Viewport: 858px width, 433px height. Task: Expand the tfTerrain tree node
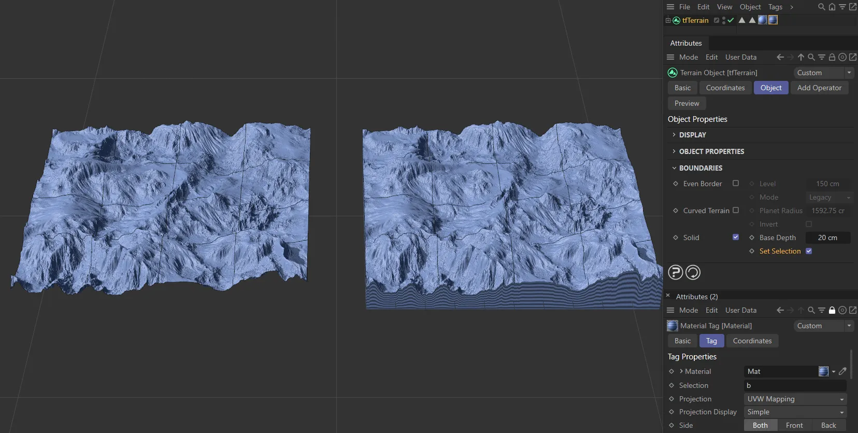(x=668, y=20)
